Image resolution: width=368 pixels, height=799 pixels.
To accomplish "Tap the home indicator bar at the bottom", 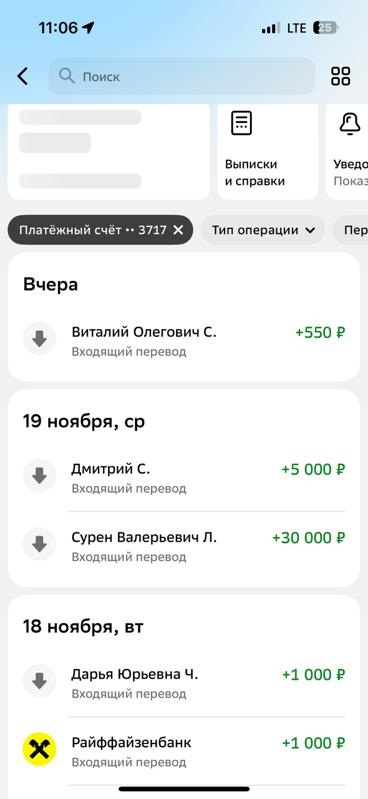I will point(184,788).
